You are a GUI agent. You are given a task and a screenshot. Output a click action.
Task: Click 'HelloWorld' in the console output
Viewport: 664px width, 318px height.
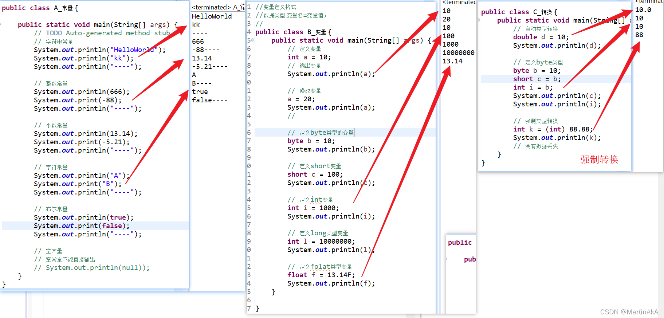click(x=212, y=16)
